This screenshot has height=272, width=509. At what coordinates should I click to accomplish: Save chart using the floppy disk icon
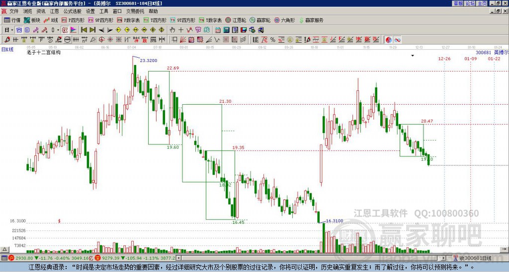[244, 30]
